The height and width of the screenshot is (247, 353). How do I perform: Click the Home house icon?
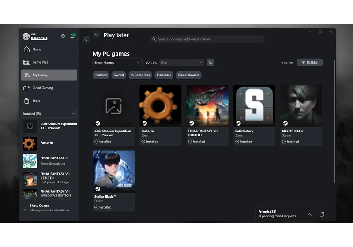pyautogui.click(x=26, y=49)
